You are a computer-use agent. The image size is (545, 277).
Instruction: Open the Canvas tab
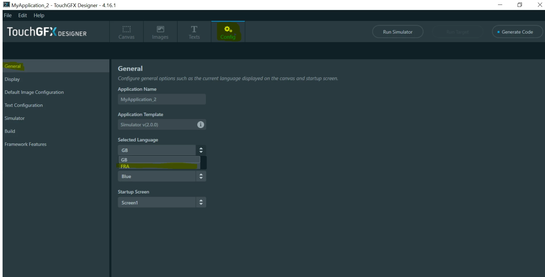[x=126, y=32]
